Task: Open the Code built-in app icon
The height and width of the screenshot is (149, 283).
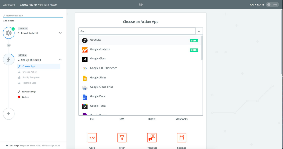Action: tap(92, 138)
